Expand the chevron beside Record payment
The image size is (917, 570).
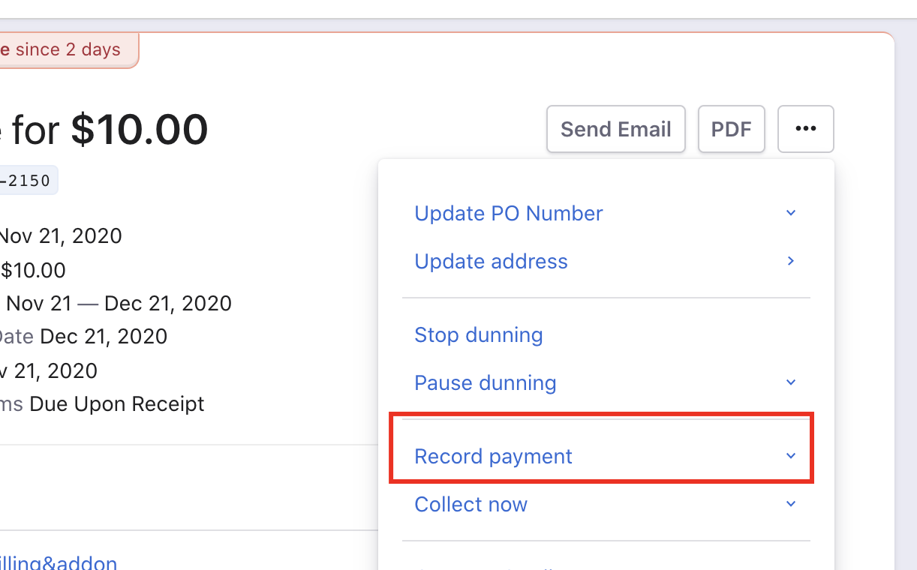tap(790, 457)
